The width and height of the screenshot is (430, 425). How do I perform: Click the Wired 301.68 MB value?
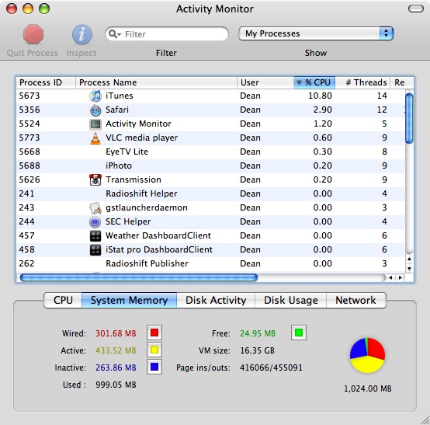point(116,333)
